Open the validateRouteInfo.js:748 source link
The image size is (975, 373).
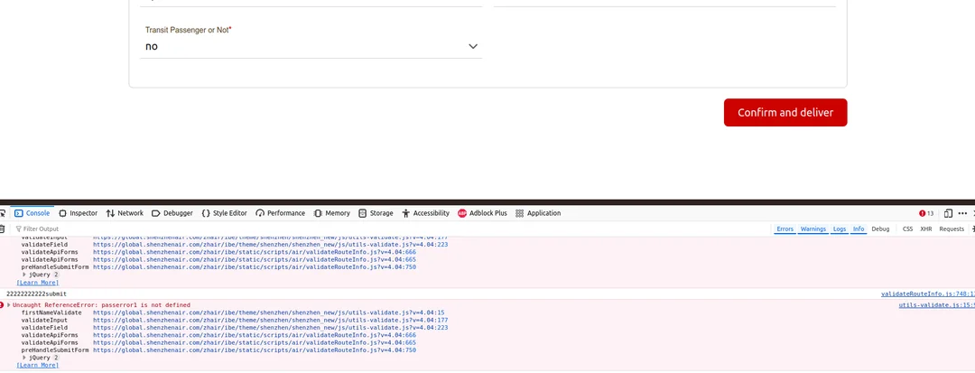pos(927,294)
